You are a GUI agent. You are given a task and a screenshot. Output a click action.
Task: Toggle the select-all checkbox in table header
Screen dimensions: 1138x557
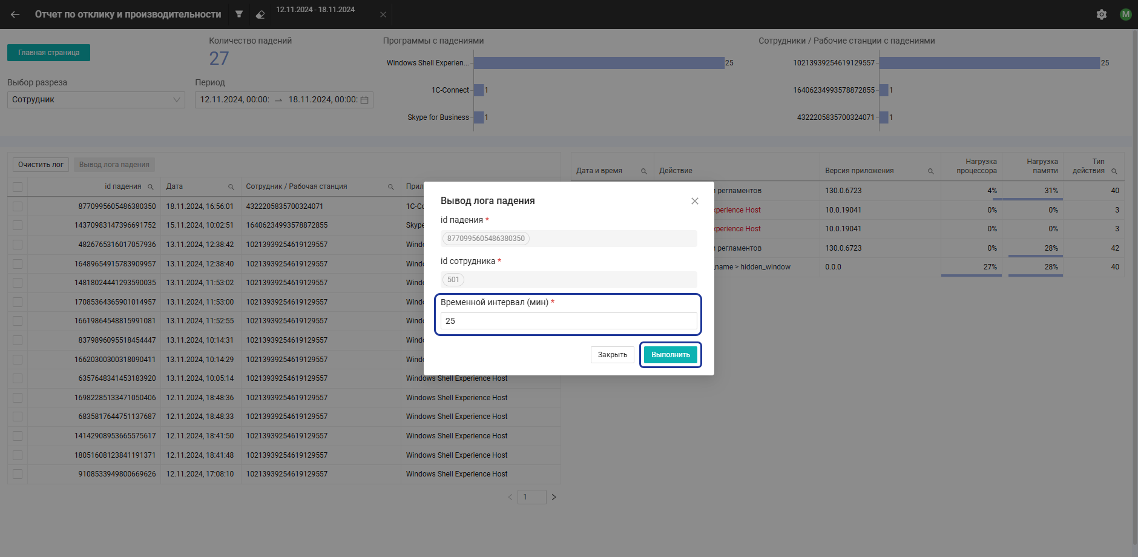point(18,187)
